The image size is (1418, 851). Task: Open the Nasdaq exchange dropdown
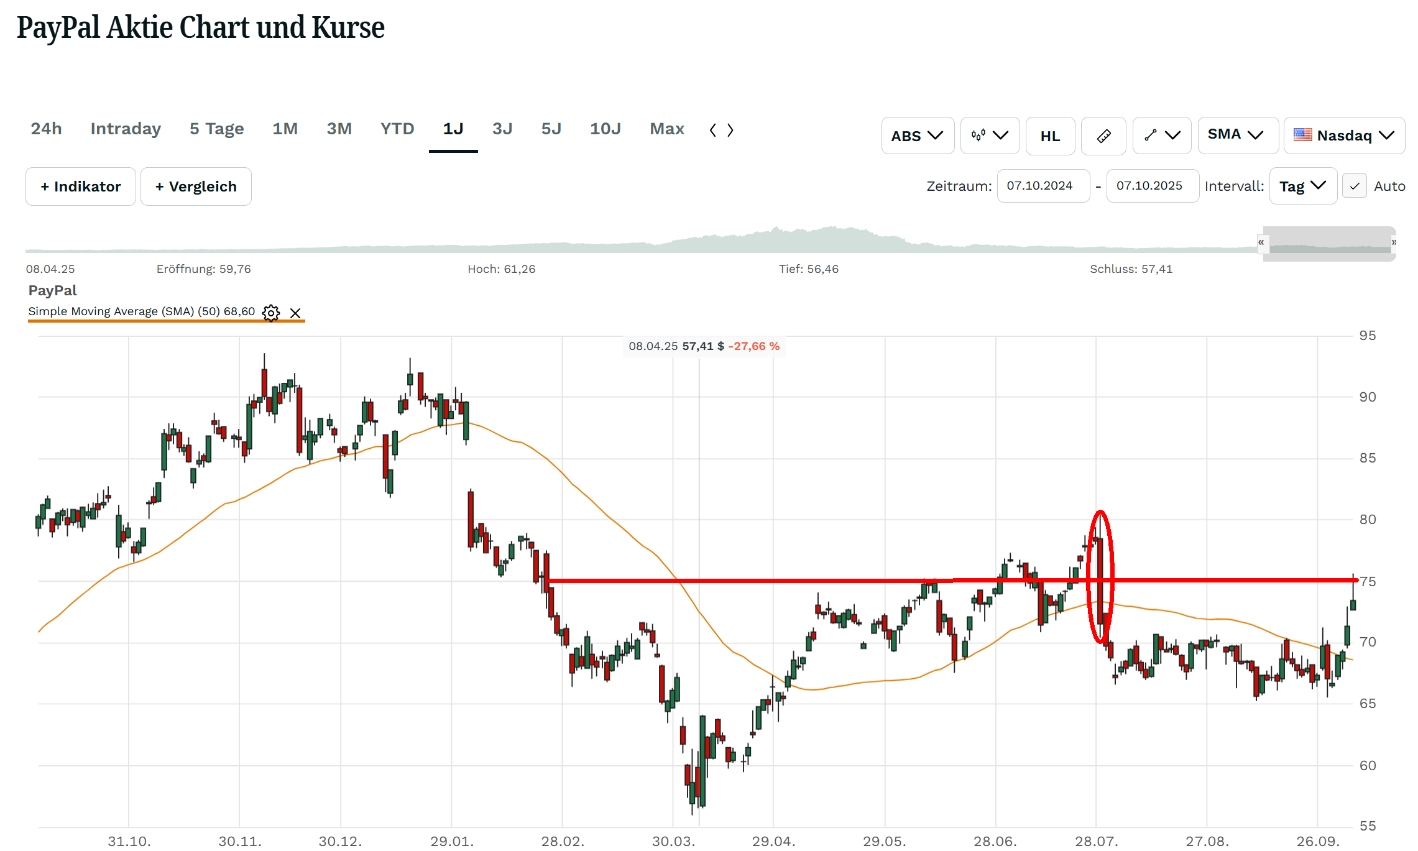1344,136
